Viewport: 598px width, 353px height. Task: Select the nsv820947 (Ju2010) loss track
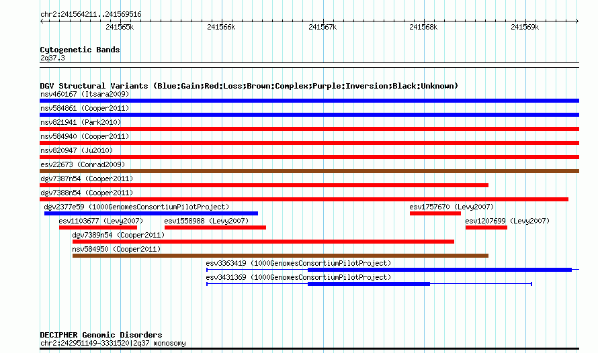(309, 157)
